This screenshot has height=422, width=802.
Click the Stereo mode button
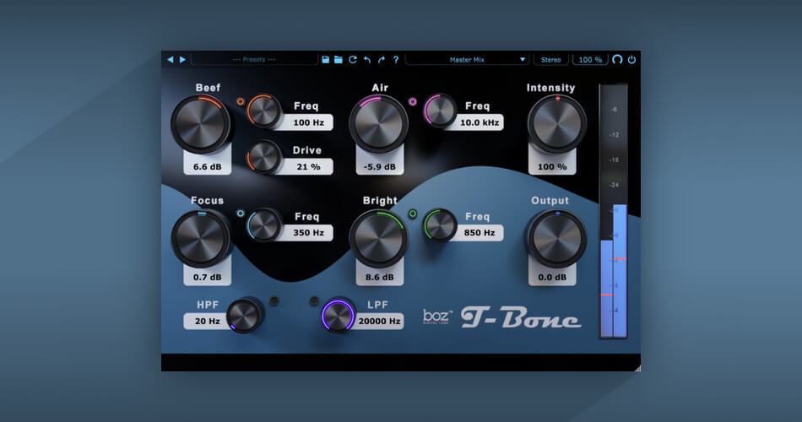tap(551, 60)
